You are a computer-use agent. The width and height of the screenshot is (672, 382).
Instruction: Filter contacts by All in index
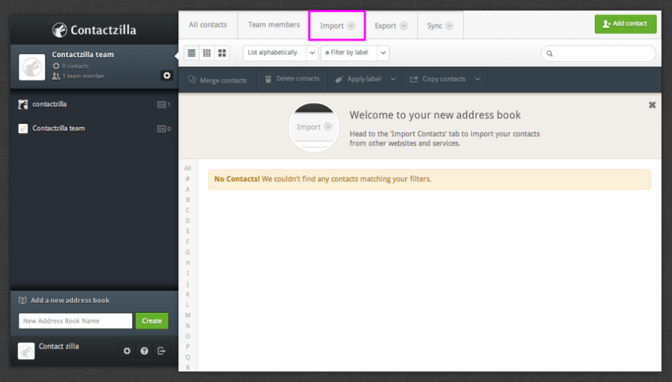click(x=187, y=168)
